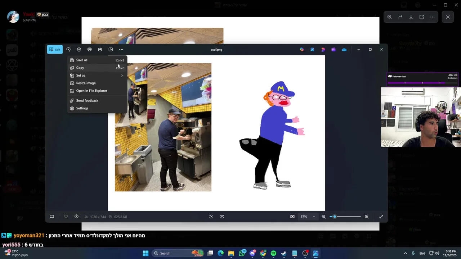461x259 pixels.
Task: Close the Discord image viewer with X
Action: pyautogui.click(x=448, y=17)
